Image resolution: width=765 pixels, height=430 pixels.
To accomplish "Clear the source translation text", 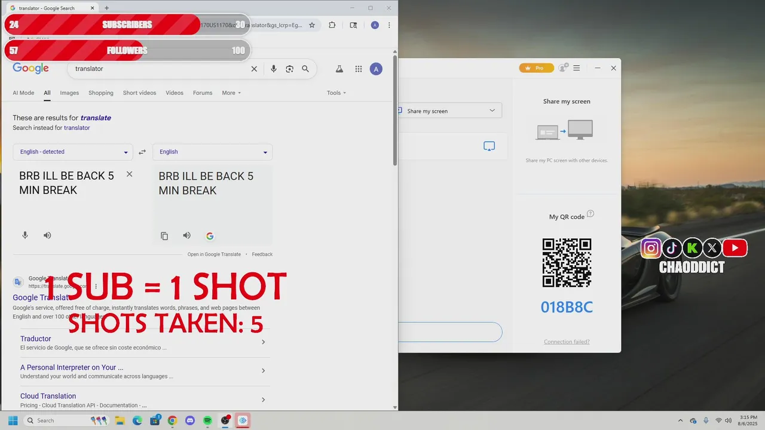I will click(x=129, y=174).
